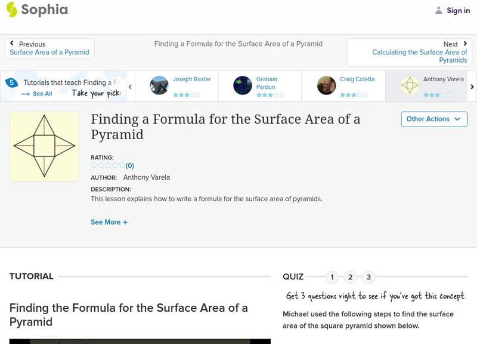The width and height of the screenshot is (477, 344).
Task: Open the Sign in link
Action: 458,10
